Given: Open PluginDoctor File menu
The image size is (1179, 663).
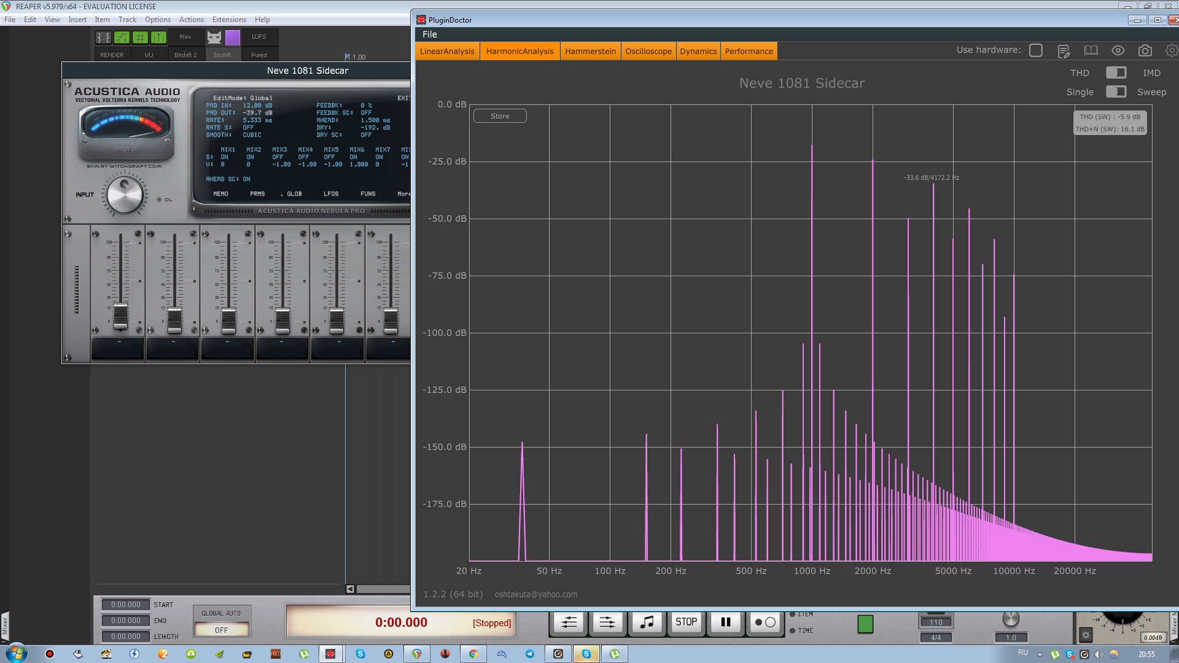Looking at the screenshot, I should pos(430,34).
